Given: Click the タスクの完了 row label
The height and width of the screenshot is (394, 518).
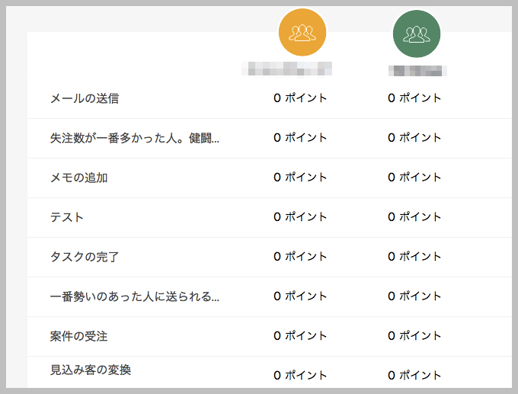Looking at the screenshot, I should (85, 257).
